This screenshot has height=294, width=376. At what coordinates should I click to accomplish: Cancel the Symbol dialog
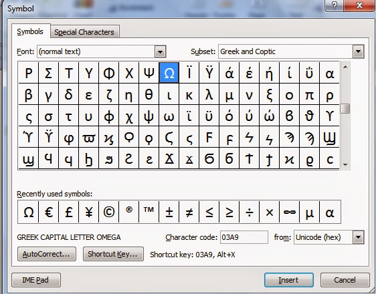coord(345,280)
